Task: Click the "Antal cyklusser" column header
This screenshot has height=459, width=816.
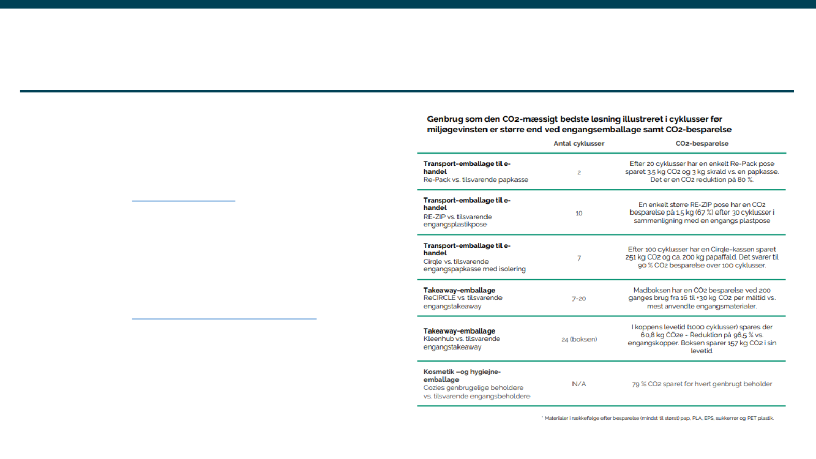Action: point(578,143)
